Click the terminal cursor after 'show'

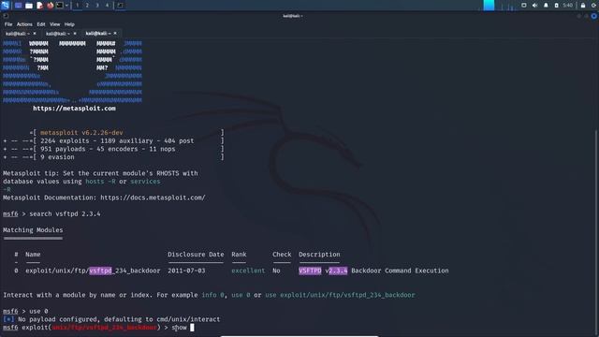(192, 328)
